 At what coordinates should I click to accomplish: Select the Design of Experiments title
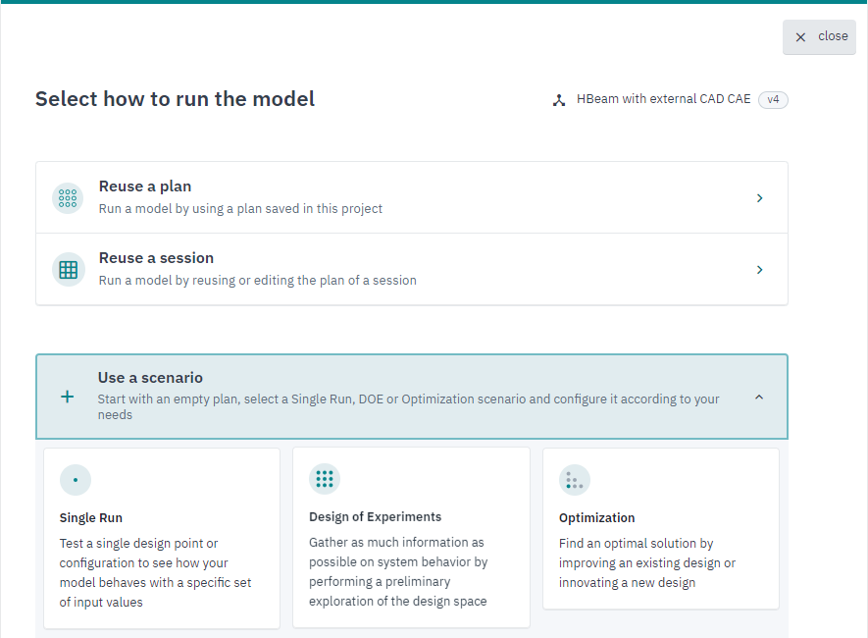tap(375, 516)
